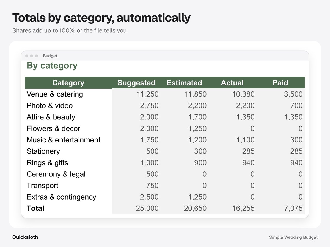Image resolution: width=330 pixels, height=247 pixels.
Task: Select the Total suggested value 25,000
Action: pyautogui.click(x=147, y=209)
